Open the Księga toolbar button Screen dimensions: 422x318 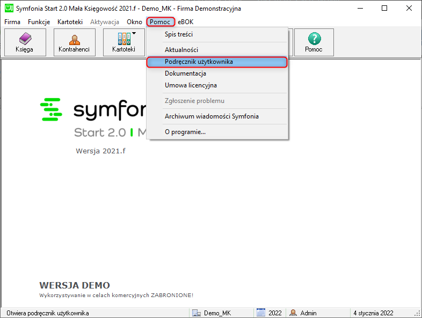[x=25, y=42]
